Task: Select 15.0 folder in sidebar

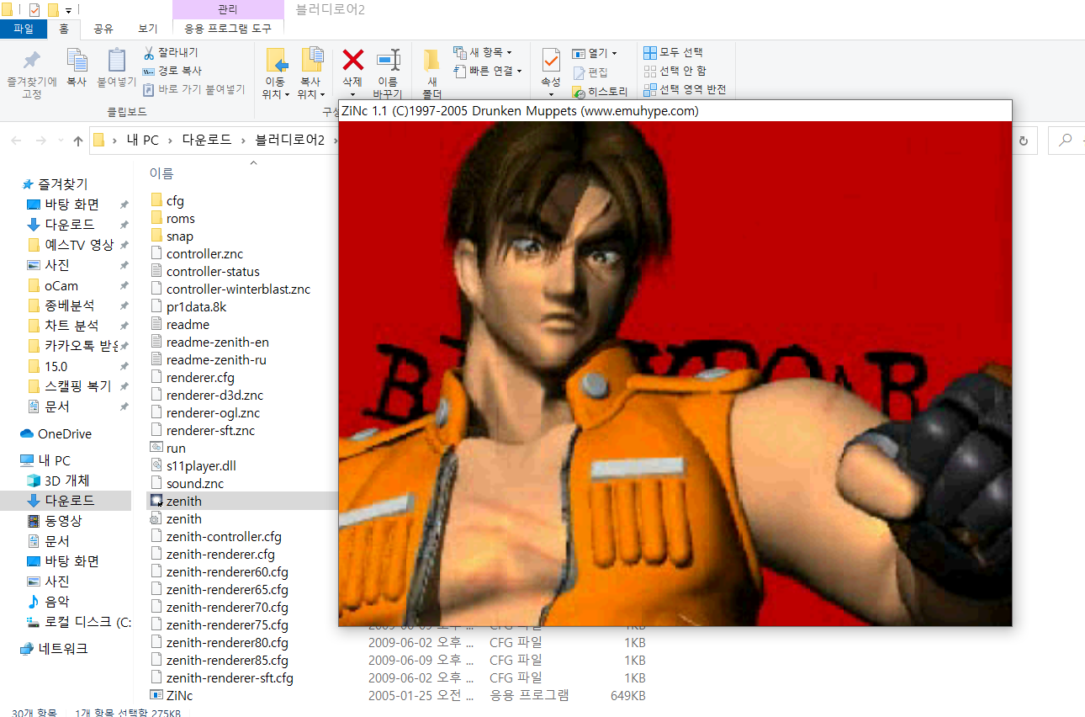Action: point(56,366)
